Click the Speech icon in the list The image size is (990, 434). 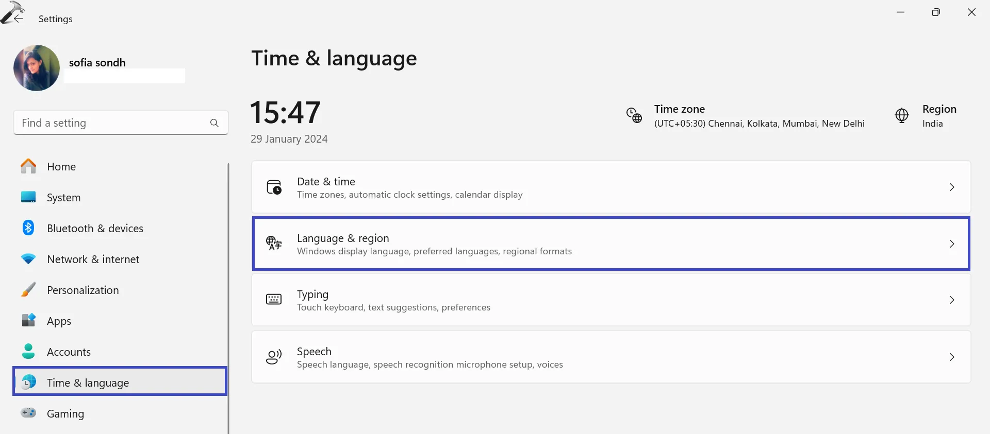coord(274,357)
